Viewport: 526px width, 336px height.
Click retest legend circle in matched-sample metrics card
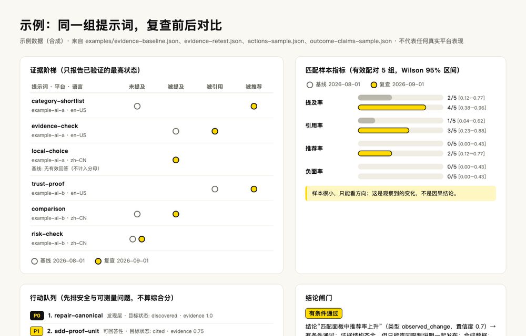(x=373, y=85)
